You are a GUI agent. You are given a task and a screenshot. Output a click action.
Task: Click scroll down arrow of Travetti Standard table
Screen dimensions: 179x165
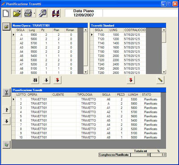pos(164,72)
